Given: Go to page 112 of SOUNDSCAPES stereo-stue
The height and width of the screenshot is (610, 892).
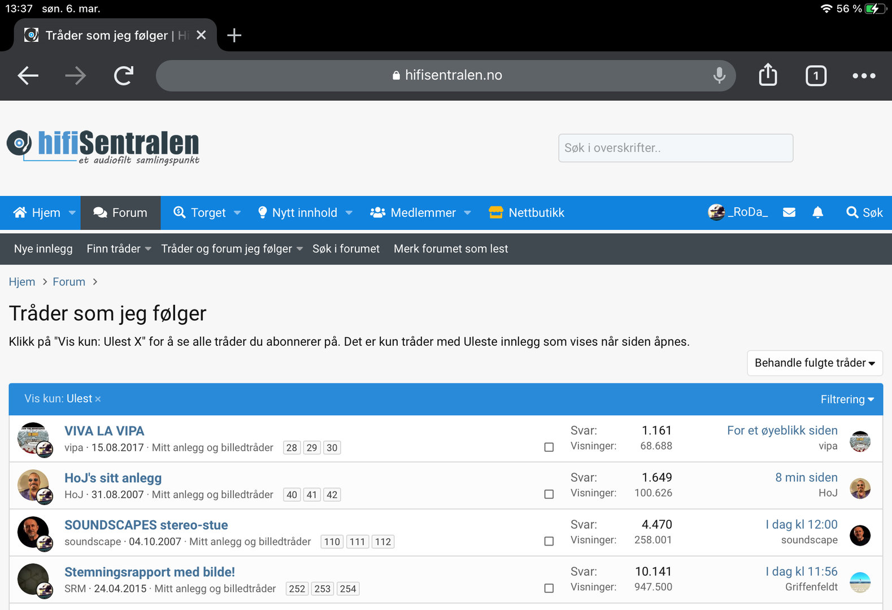Looking at the screenshot, I should point(383,541).
